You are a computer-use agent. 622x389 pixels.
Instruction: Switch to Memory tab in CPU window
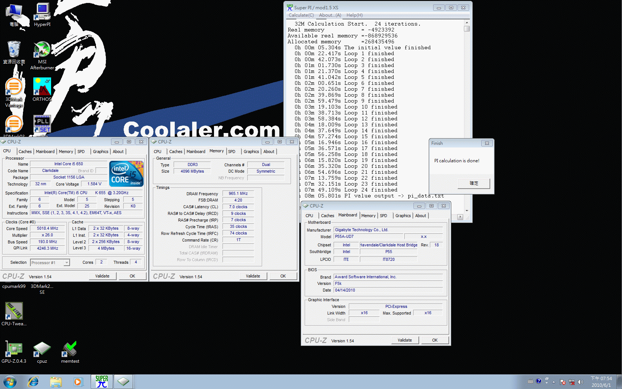click(x=66, y=152)
